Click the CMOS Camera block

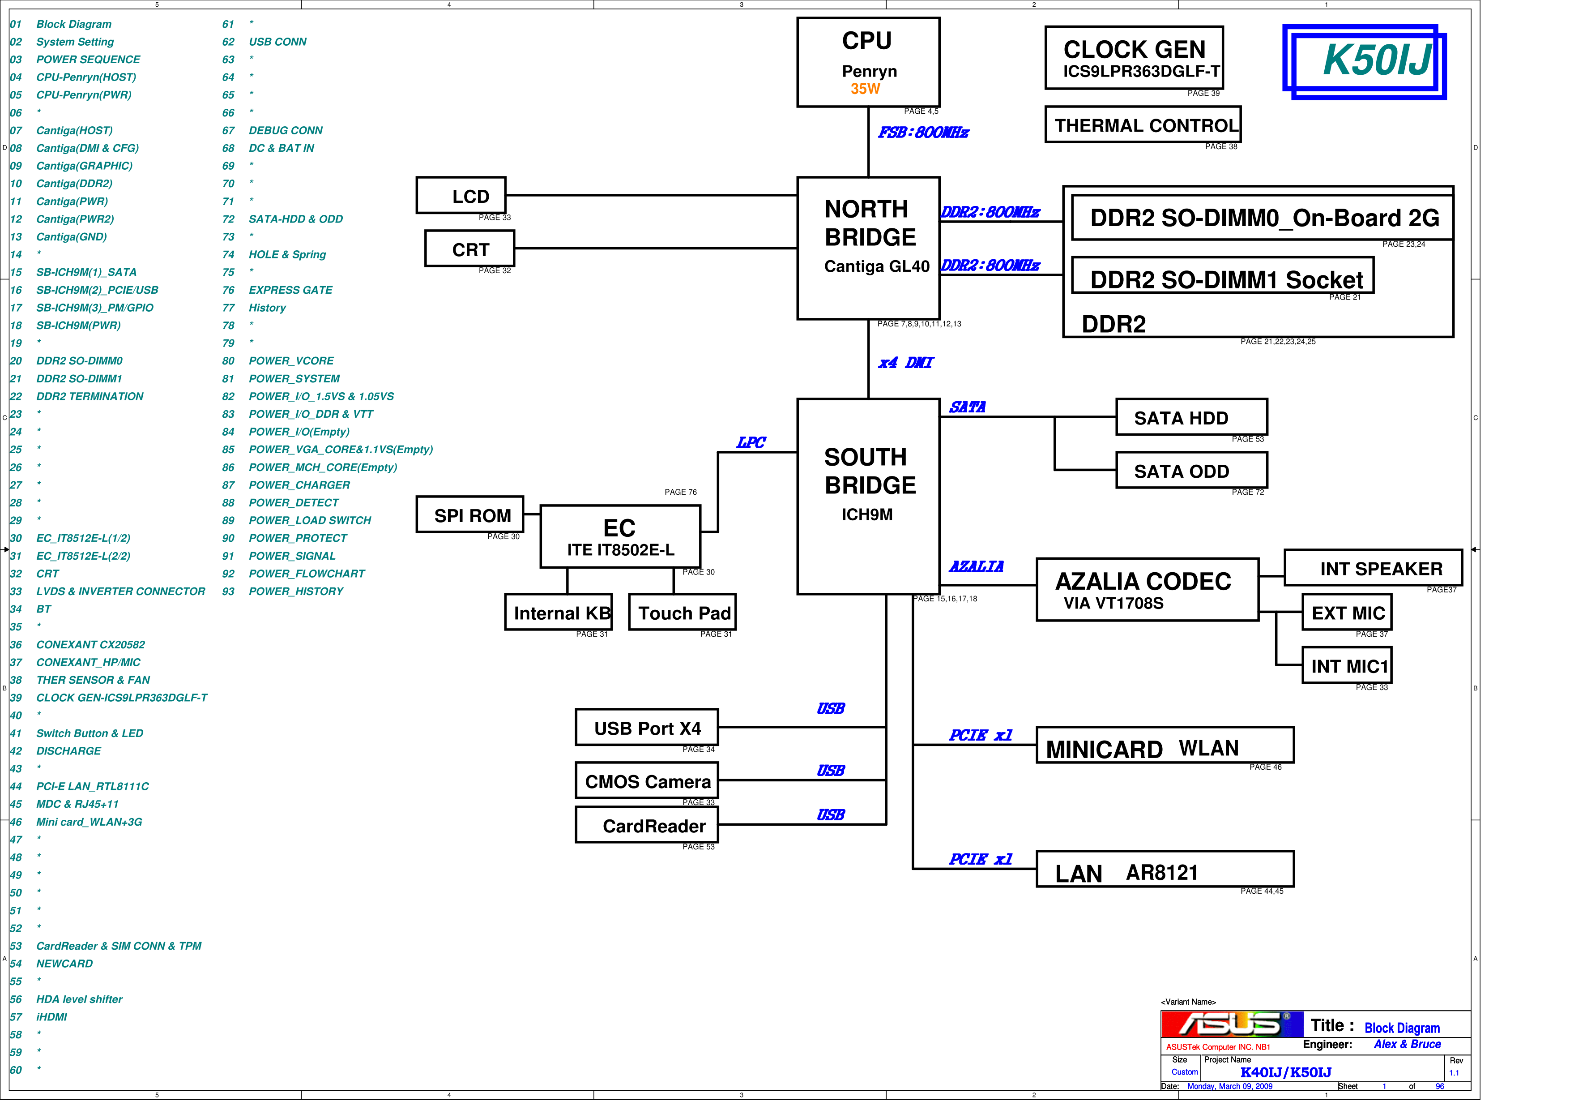coord(647,780)
